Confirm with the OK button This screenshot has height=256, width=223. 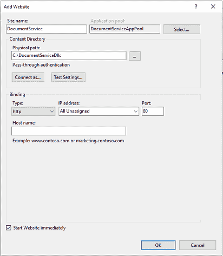point(158,245)
